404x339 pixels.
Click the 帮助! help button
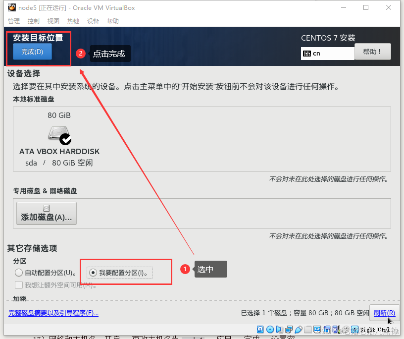click(373, 52)
